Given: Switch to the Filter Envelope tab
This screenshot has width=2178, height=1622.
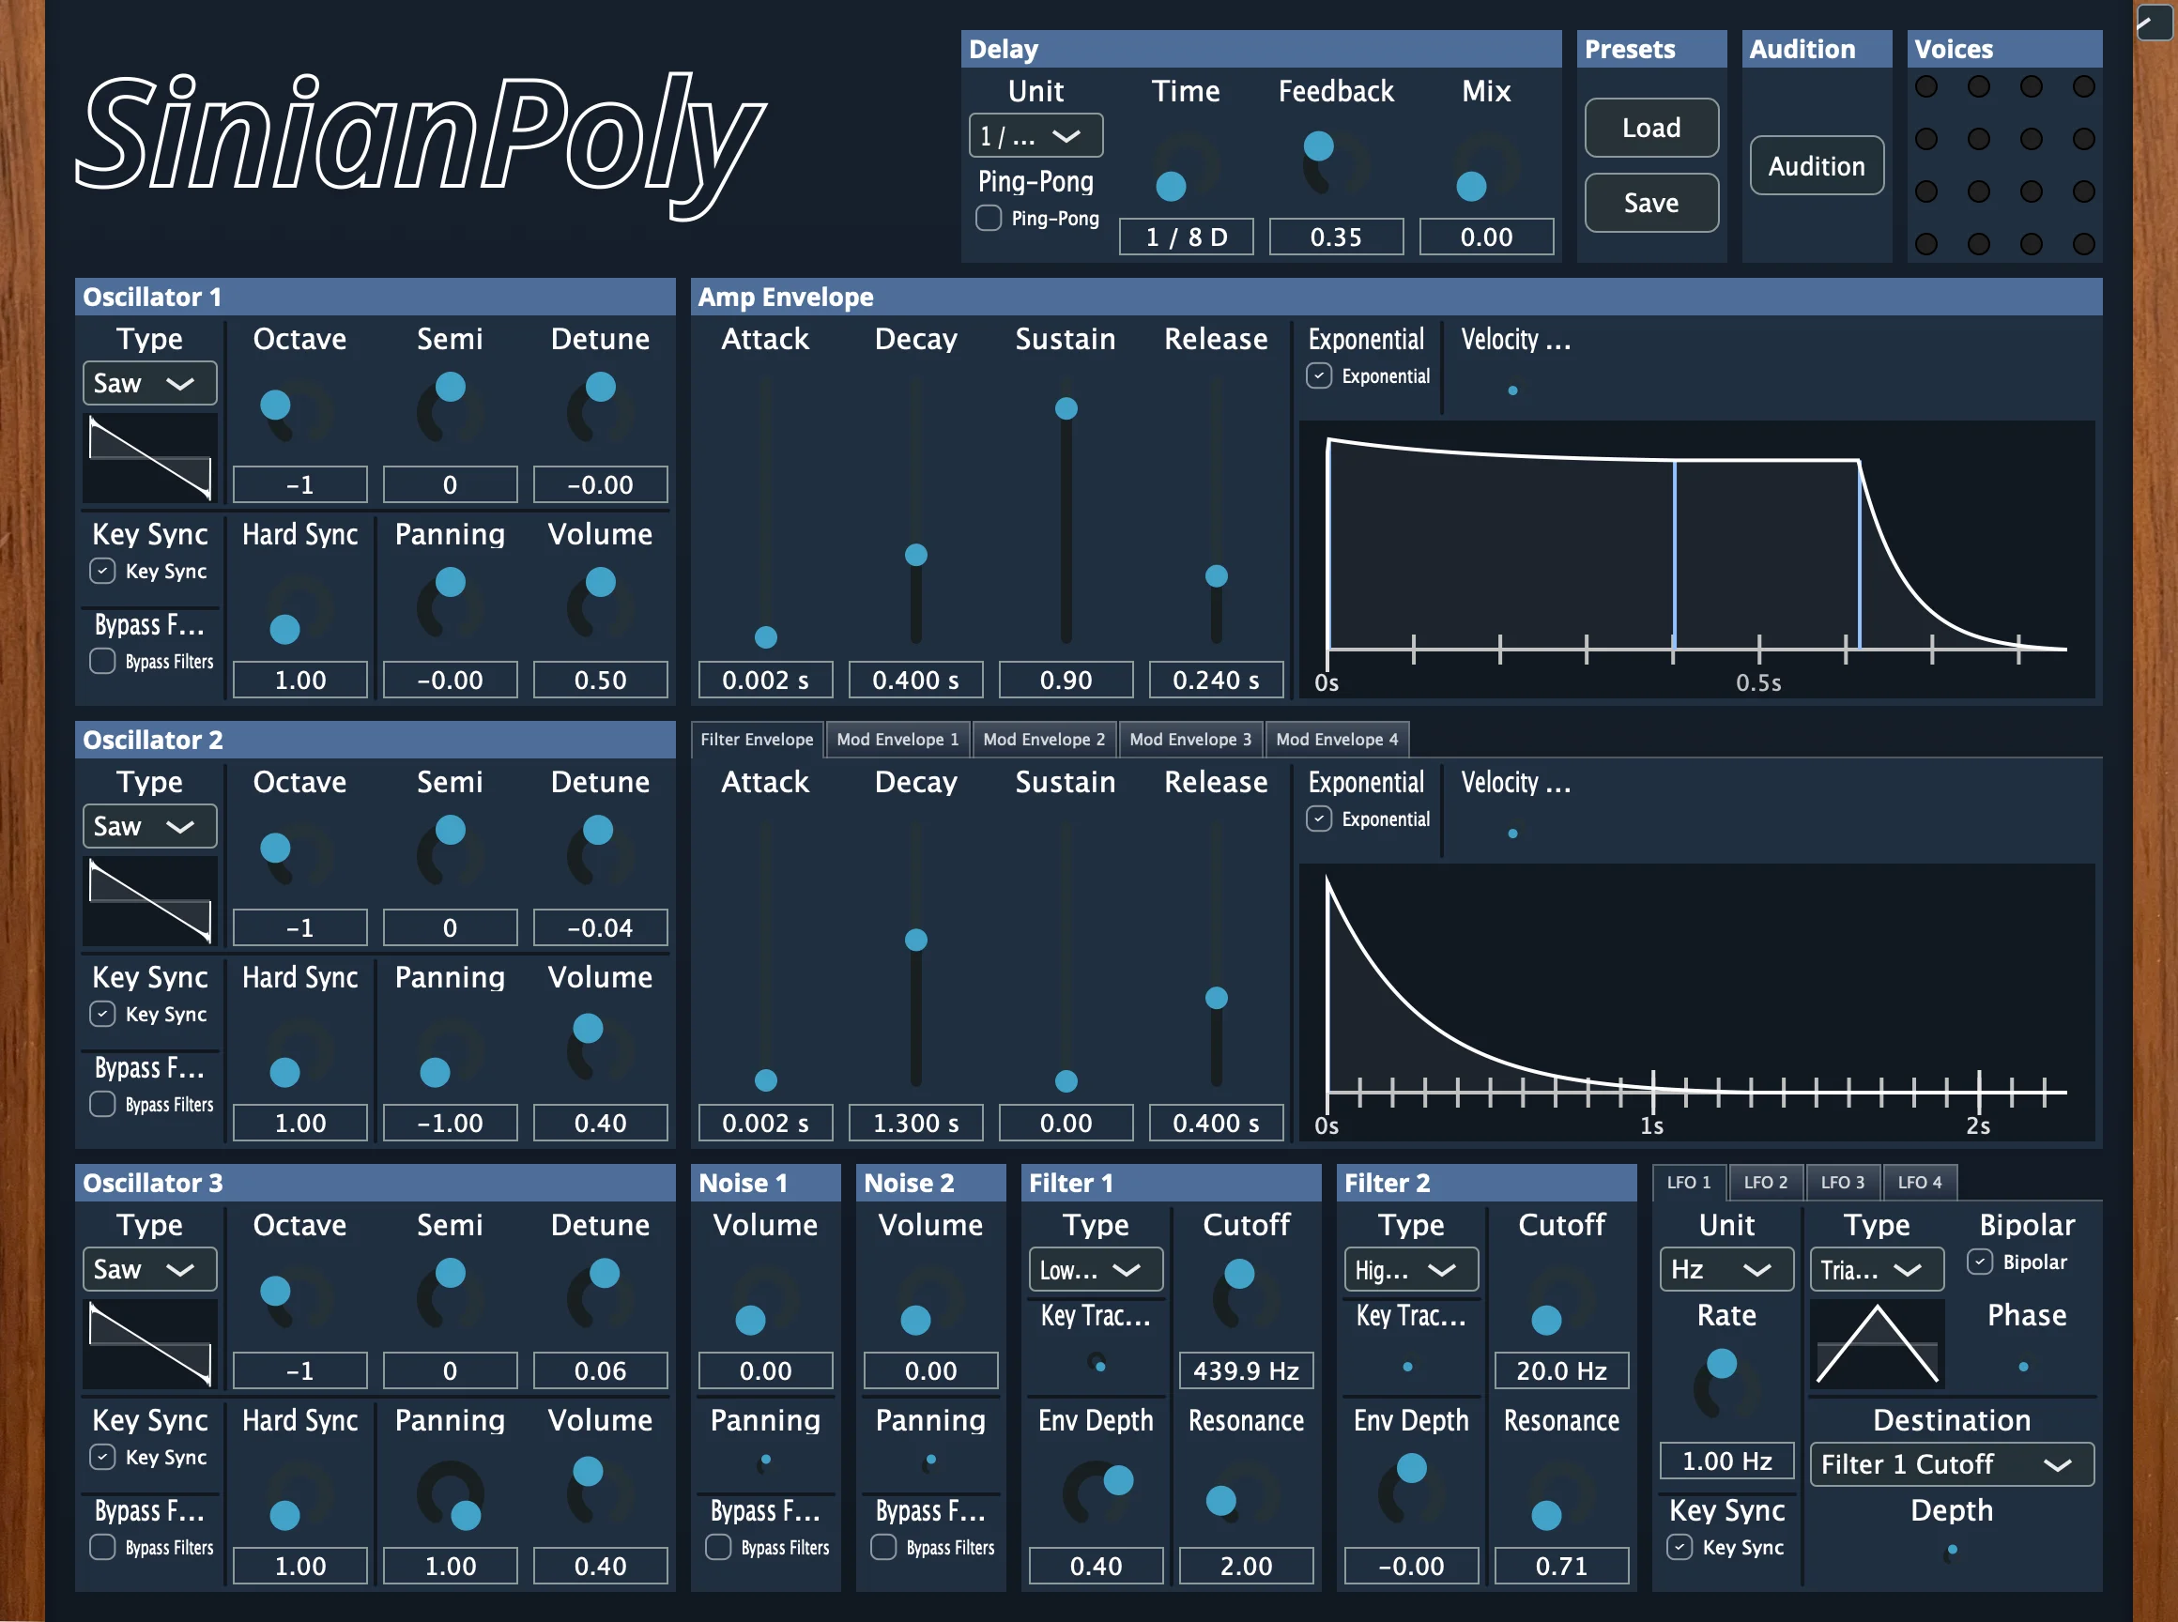Looking at the screenshot, I should point(756,739).
